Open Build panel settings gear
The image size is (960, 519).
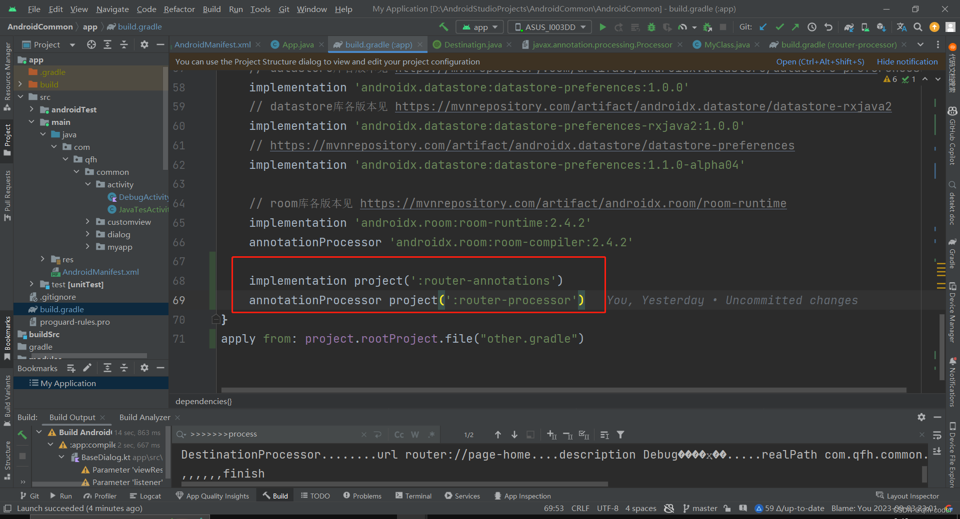click(x=921, y=417)
